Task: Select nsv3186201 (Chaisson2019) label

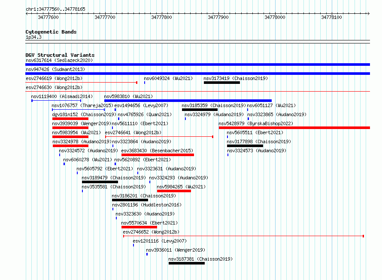Action: click(144, 196)
